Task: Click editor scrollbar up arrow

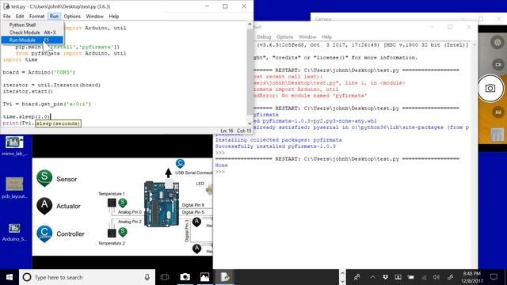Action: (x=250, y=25)
